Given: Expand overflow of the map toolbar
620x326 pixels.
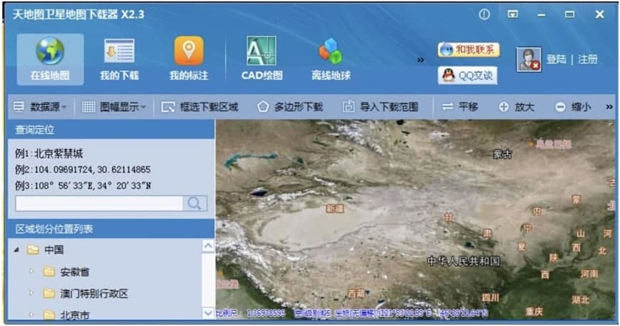Looking at the screenshot, I should tap(609, 107).
